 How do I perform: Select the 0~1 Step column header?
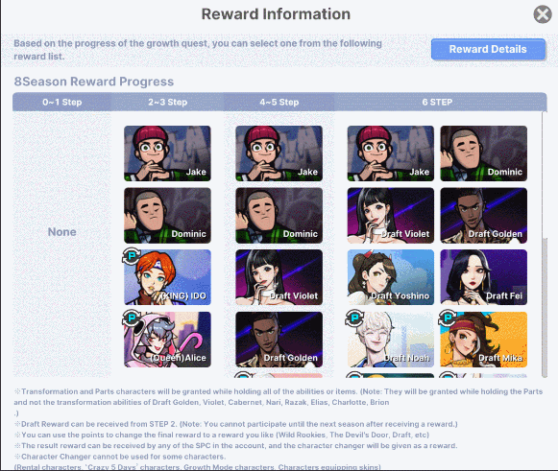[x=61, y=102]
